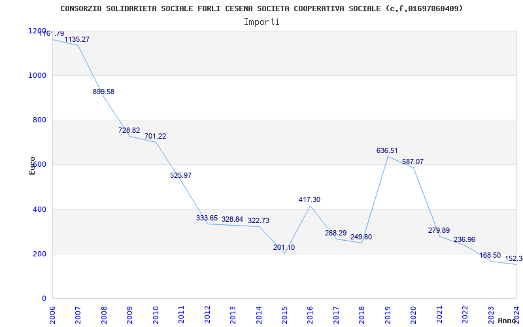This screenshot has height=327, width=523.
Task: Click the data label 899.58
Action: 103,92
